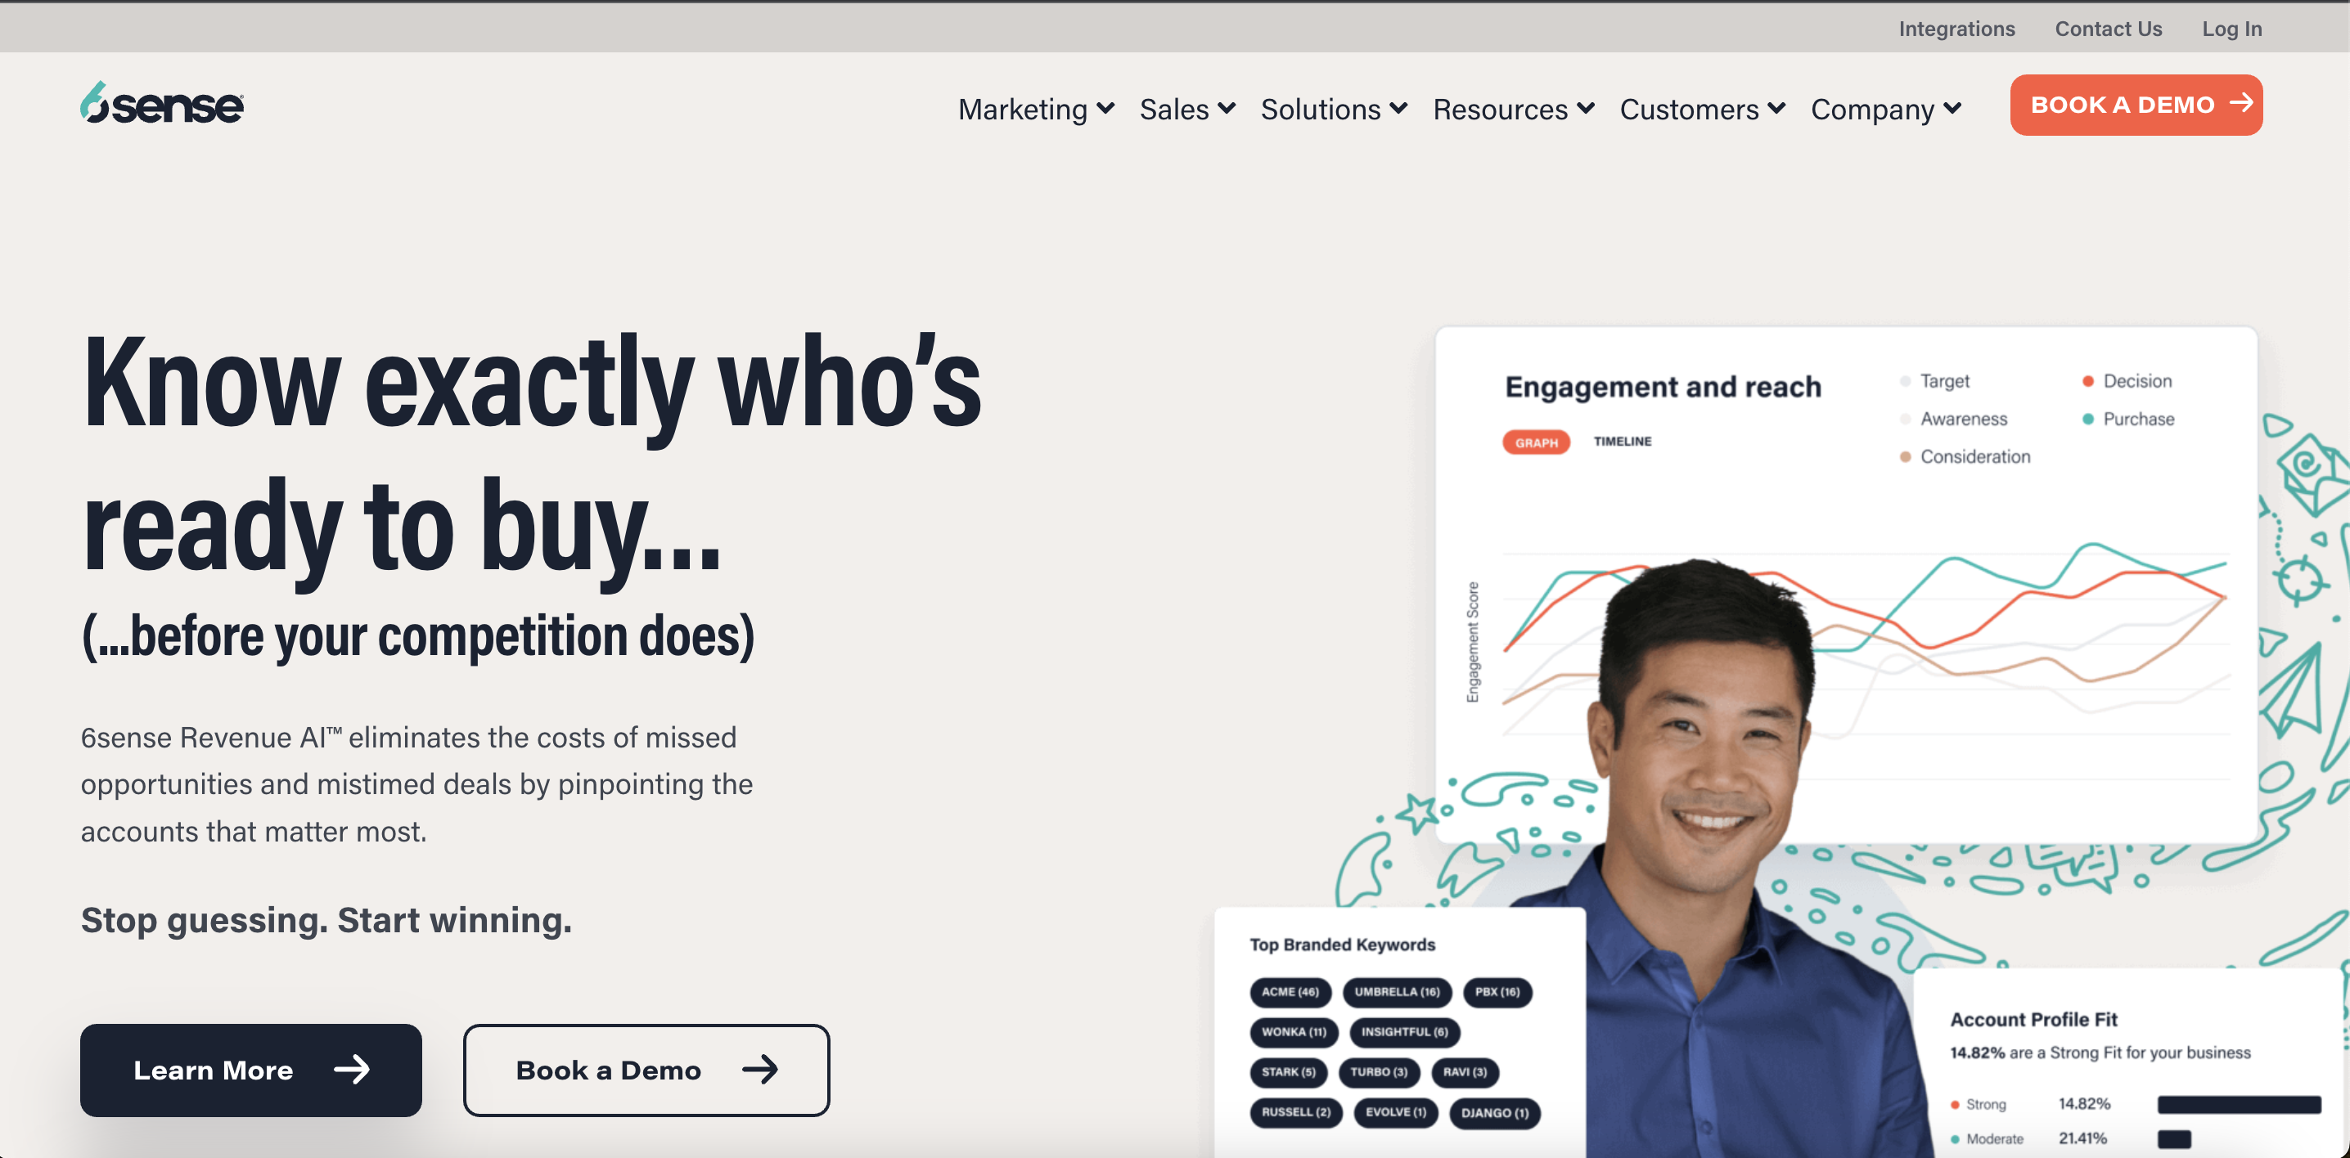Viewport: 2350px width, 1158px height.
Task: Toggle the Consideration legend dot
Action: (1905, 457)
